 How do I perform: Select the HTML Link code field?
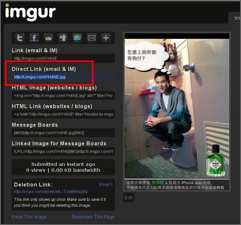pyautogui.click(x=63, y=114)
